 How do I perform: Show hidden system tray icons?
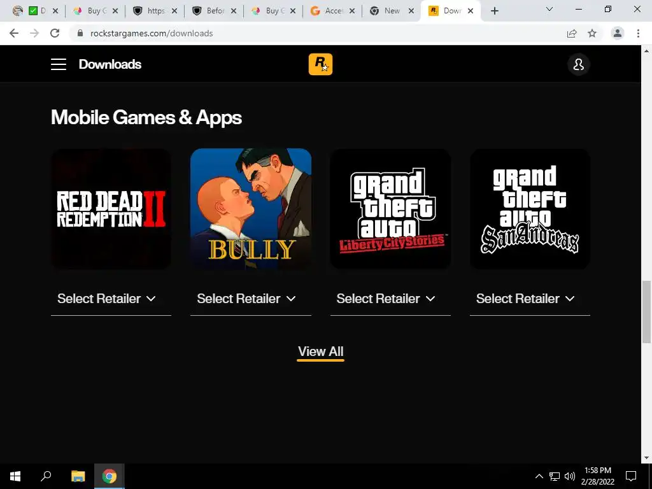(539, 476)
